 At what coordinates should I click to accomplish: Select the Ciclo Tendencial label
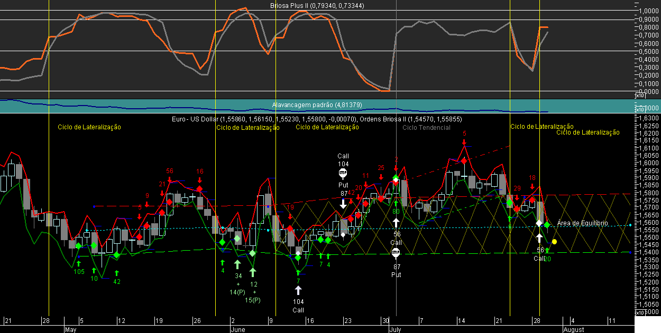pos(426,128)
